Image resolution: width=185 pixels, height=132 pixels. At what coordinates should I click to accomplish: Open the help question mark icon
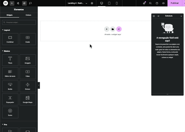pos(157,3)
